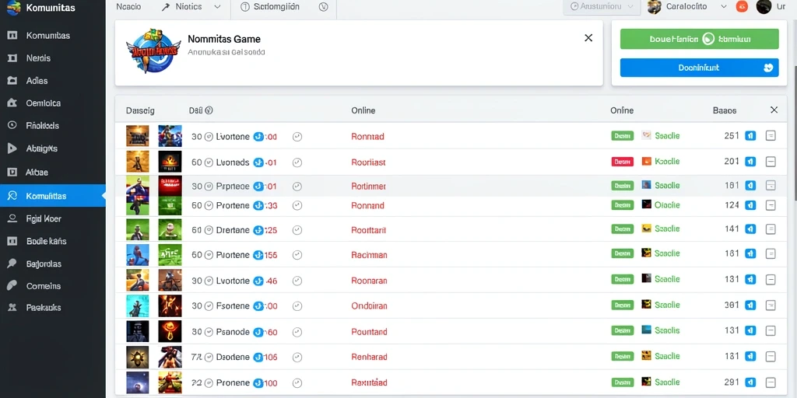Click the Fgid Koer person icon

coord(12,218)
